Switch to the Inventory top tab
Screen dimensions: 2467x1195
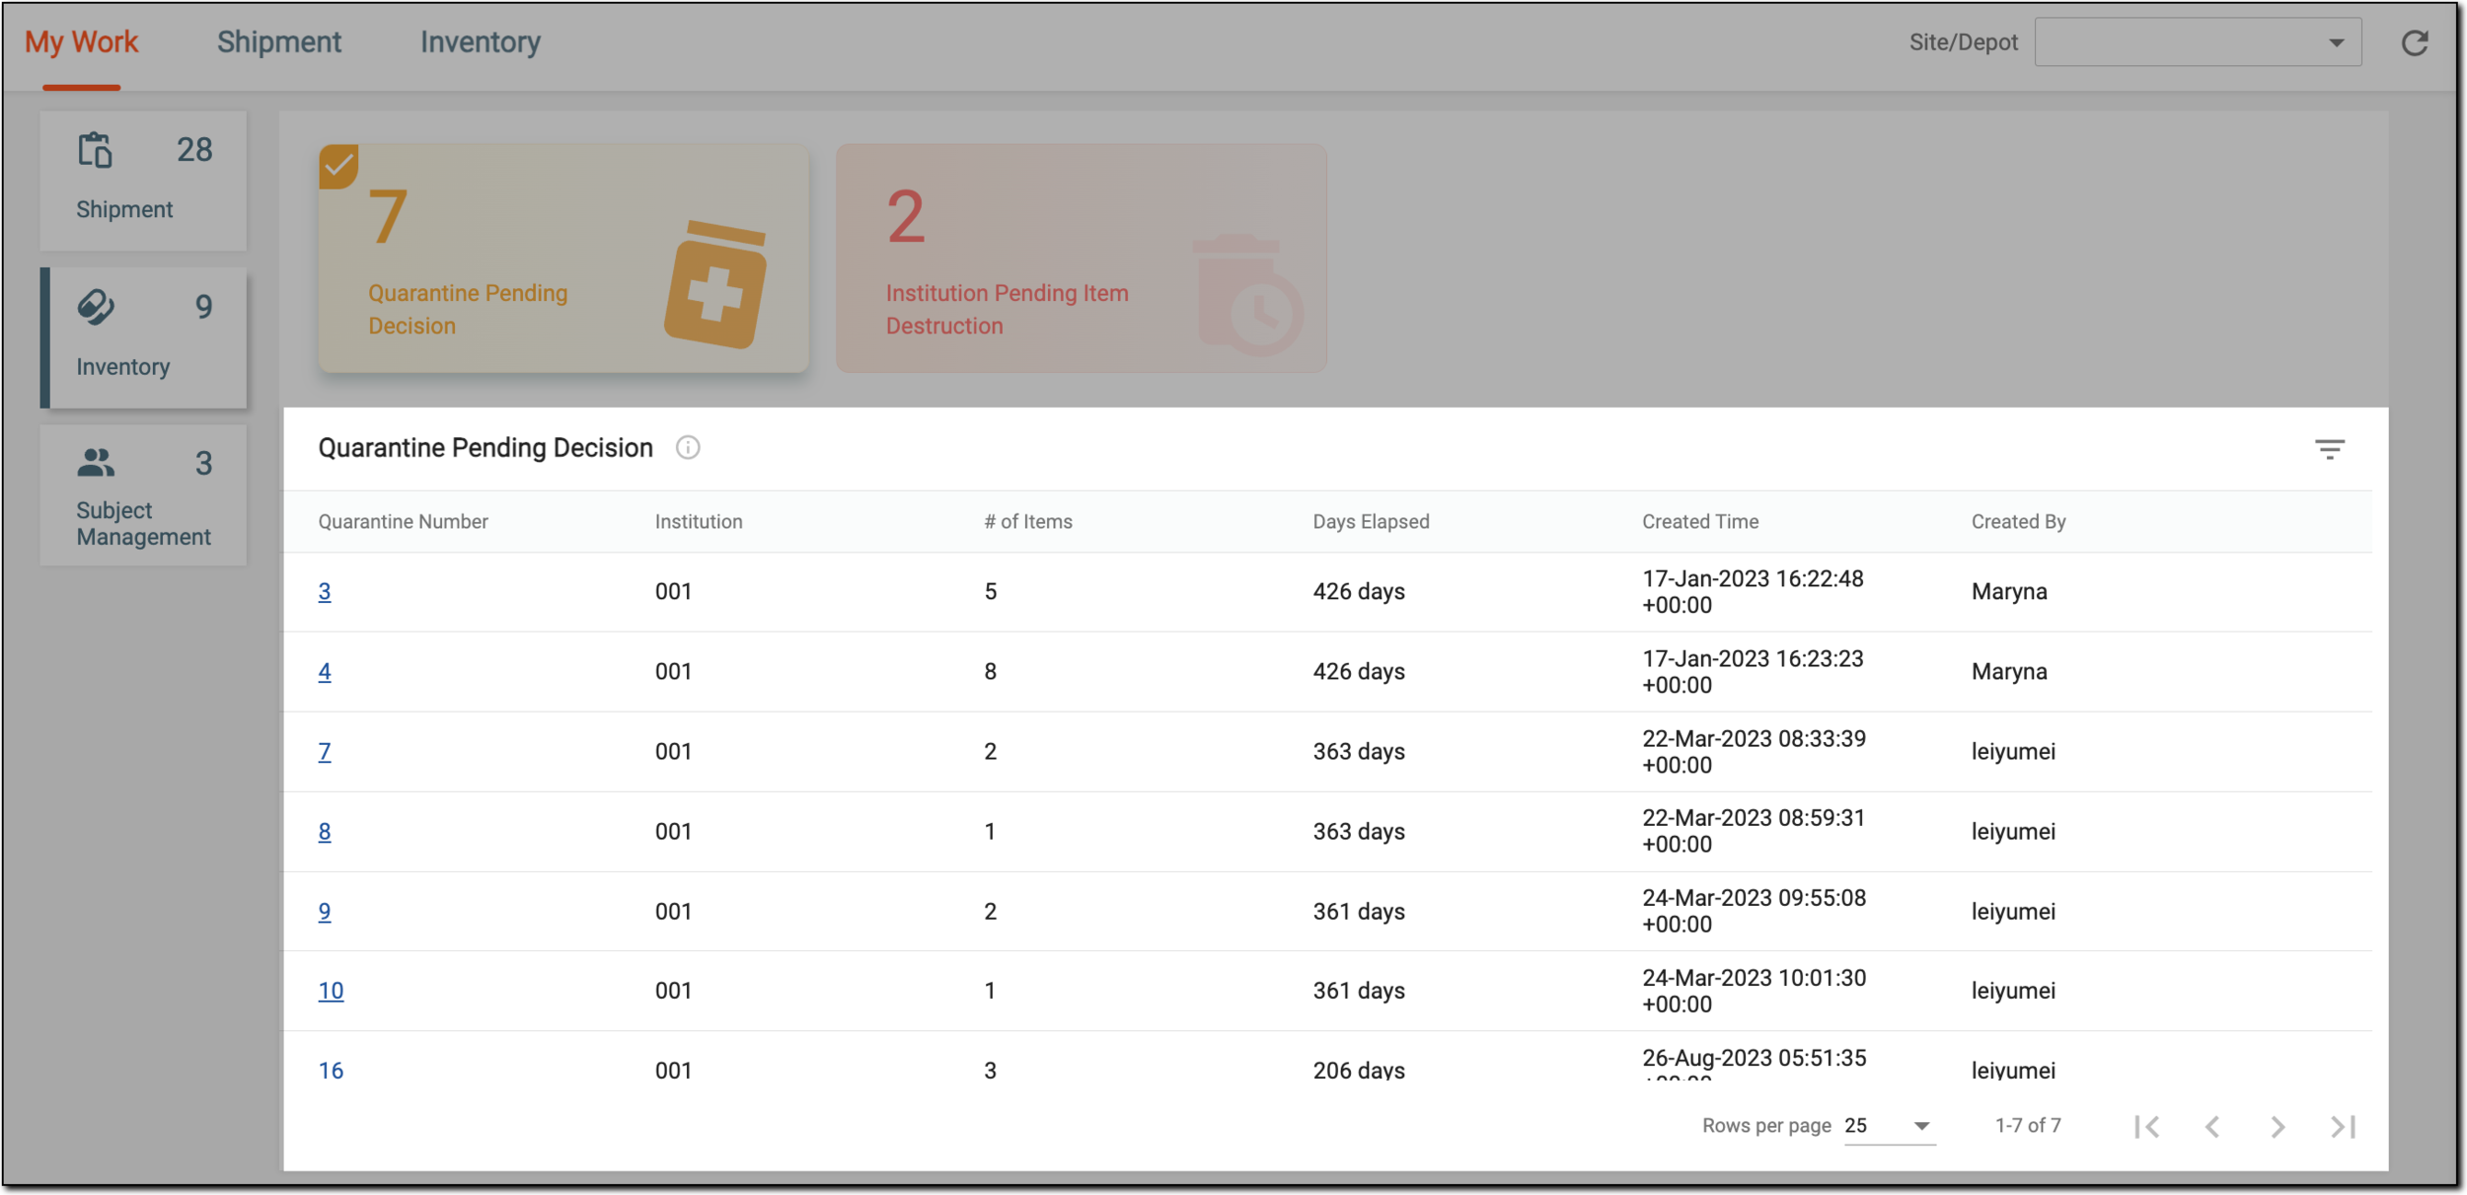pos(481,42)
